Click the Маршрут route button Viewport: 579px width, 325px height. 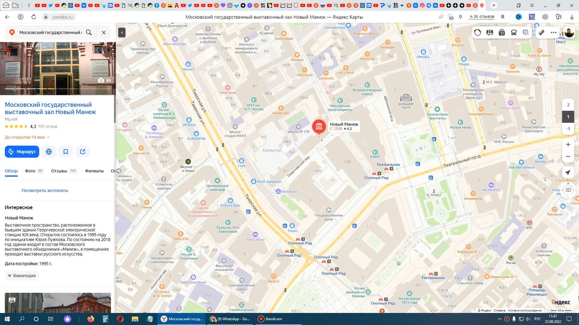coord(22,152)
